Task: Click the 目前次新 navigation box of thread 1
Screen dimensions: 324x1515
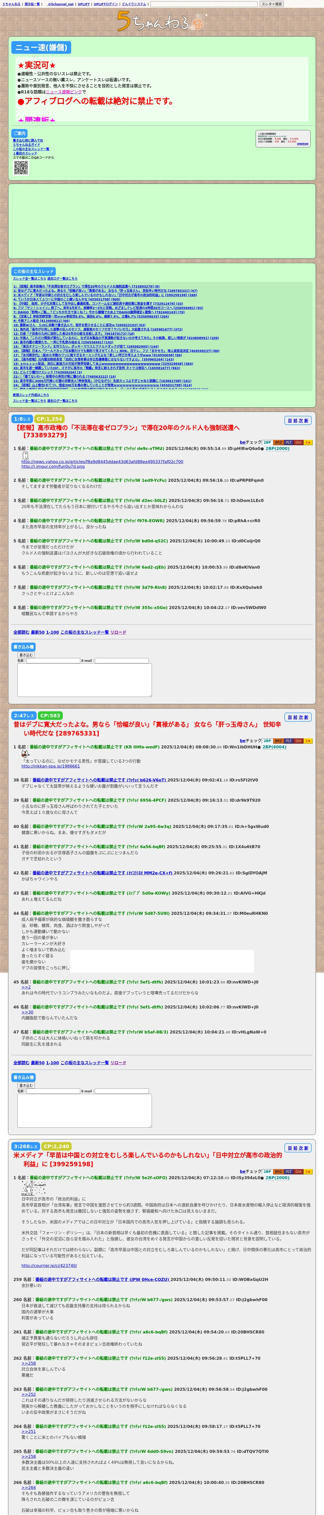Action: [298, 420]
